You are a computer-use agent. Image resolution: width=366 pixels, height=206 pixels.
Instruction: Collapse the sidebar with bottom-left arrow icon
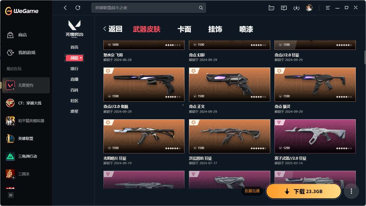(x=11, y=195)
